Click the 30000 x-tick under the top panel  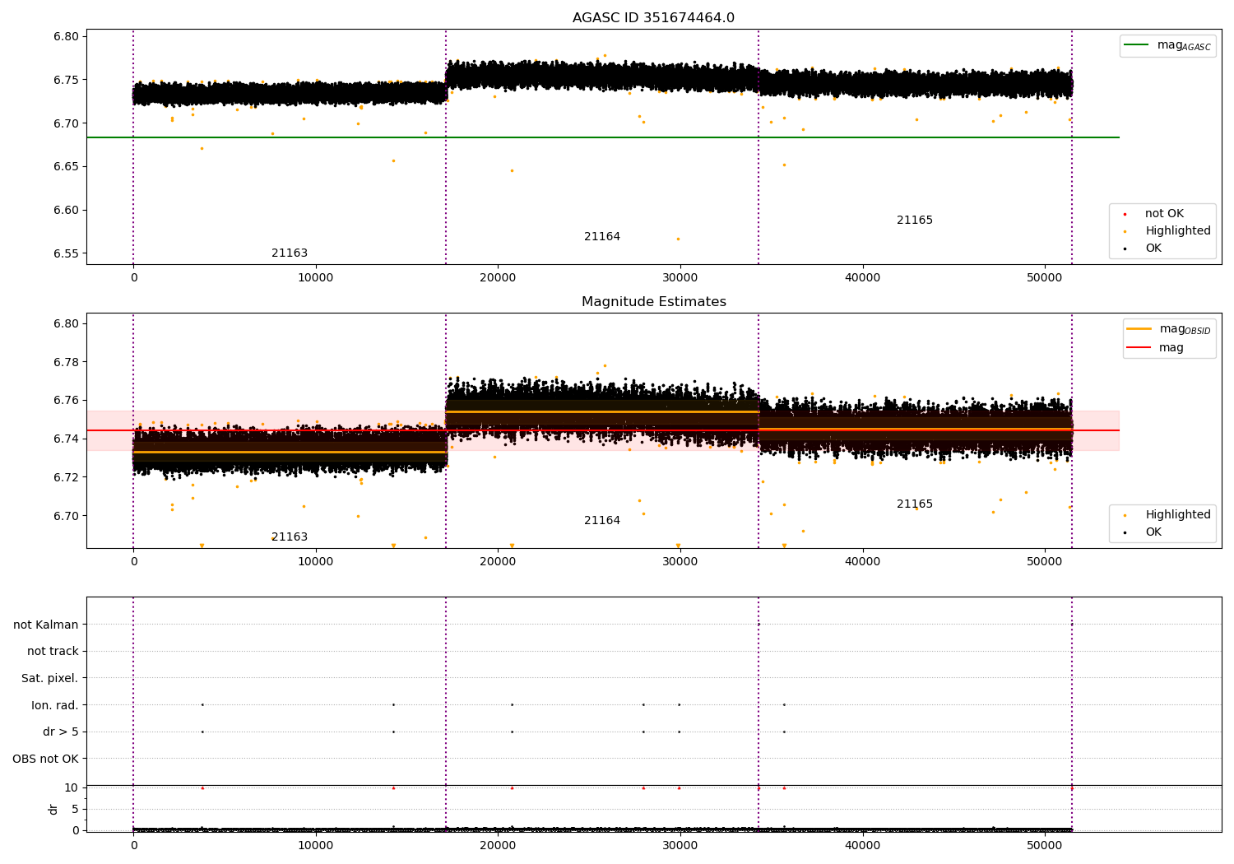[x=680, y=278]
